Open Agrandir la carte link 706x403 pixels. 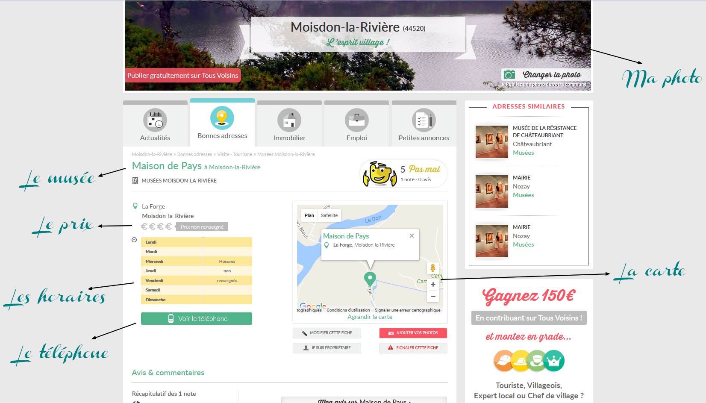pyautogui.click(x=370, y=317)
